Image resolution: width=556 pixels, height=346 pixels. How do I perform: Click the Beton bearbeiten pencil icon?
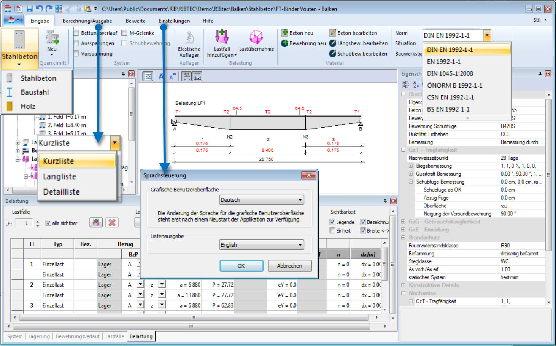333,33
